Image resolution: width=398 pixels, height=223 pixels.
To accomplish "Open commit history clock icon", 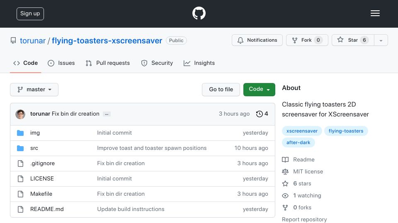I will point(259,114).
